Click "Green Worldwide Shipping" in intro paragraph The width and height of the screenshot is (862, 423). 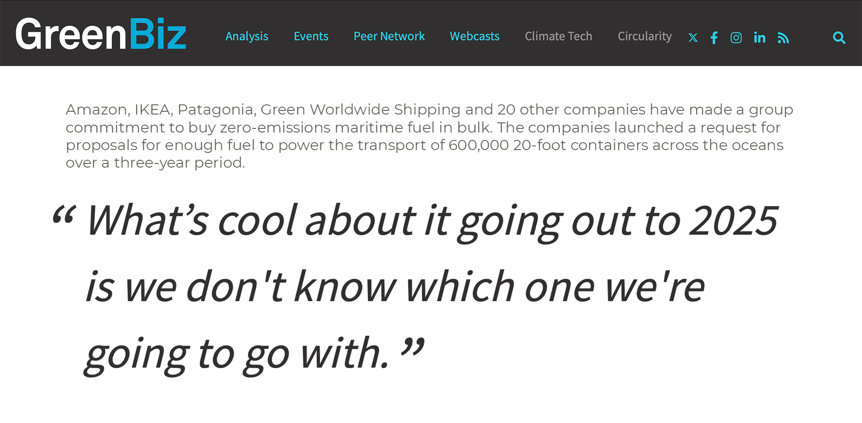[360, 109]
